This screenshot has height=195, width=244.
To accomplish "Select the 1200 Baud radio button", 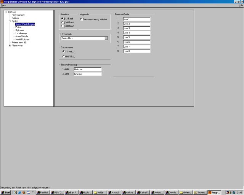I will [x=63, y=22].
